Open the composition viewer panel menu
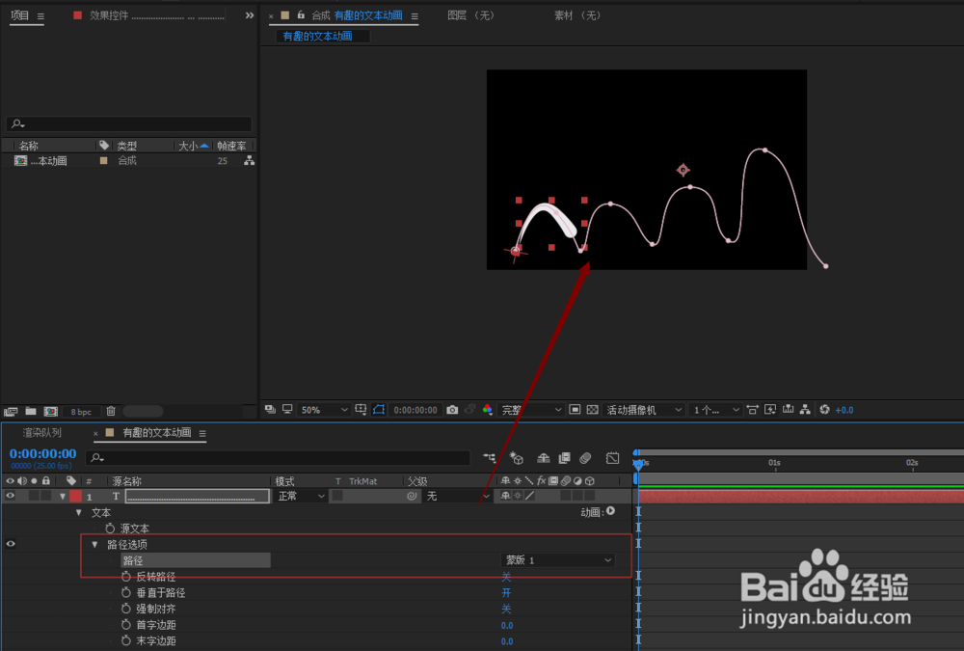Viewport: 964px width, 651px height. 415,16
